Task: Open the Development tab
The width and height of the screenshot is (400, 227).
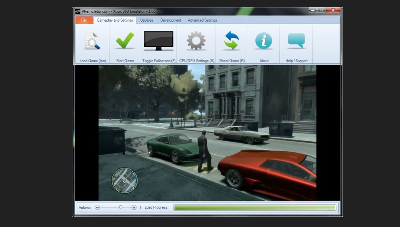Action: 170,20
